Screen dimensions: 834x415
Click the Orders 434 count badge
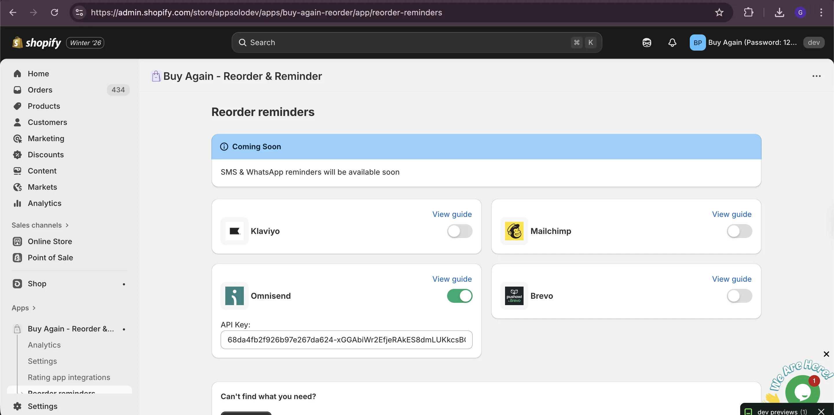click(x=118, y=90)
